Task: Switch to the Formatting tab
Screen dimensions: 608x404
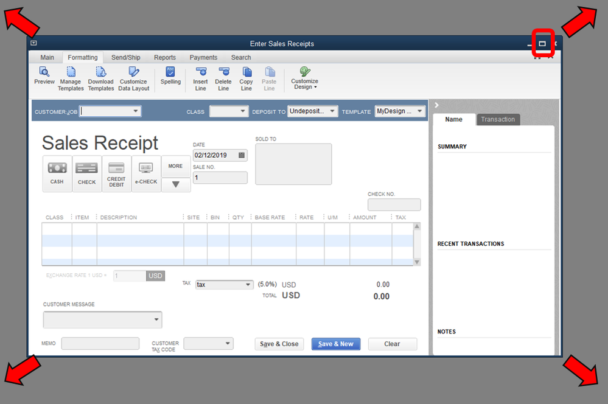Action: coord(83,57)
